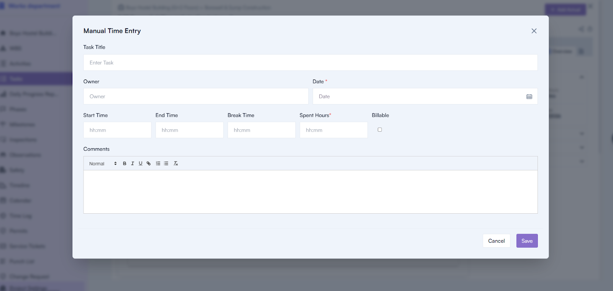
Task: Open the calendar picker icon for Date
Action: (x=529, y=97)
